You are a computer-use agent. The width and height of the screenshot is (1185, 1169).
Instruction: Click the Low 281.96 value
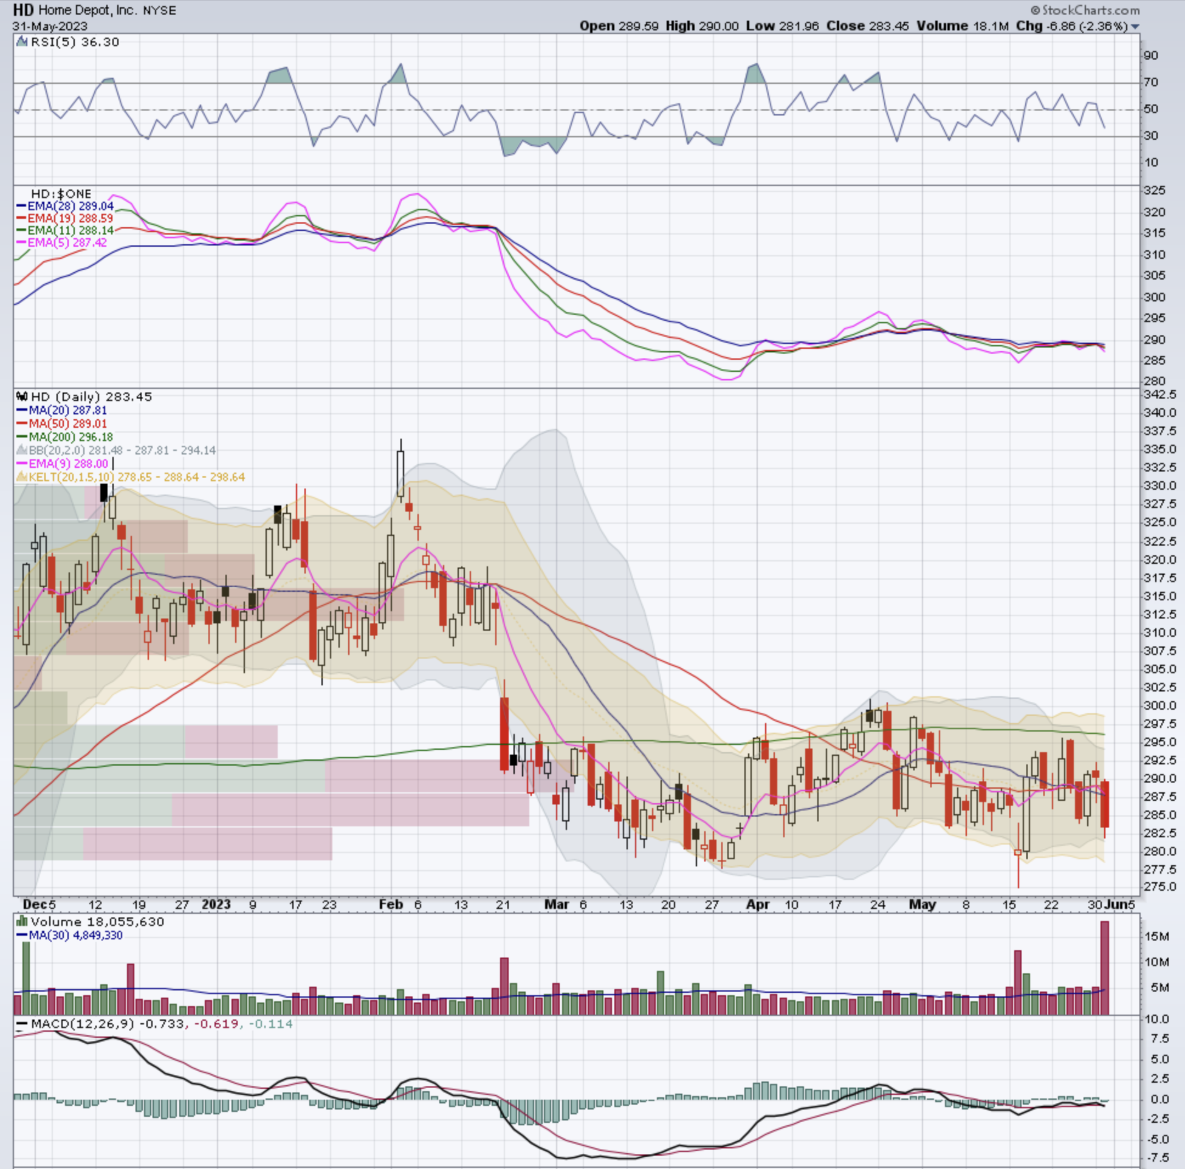[782, 26]
